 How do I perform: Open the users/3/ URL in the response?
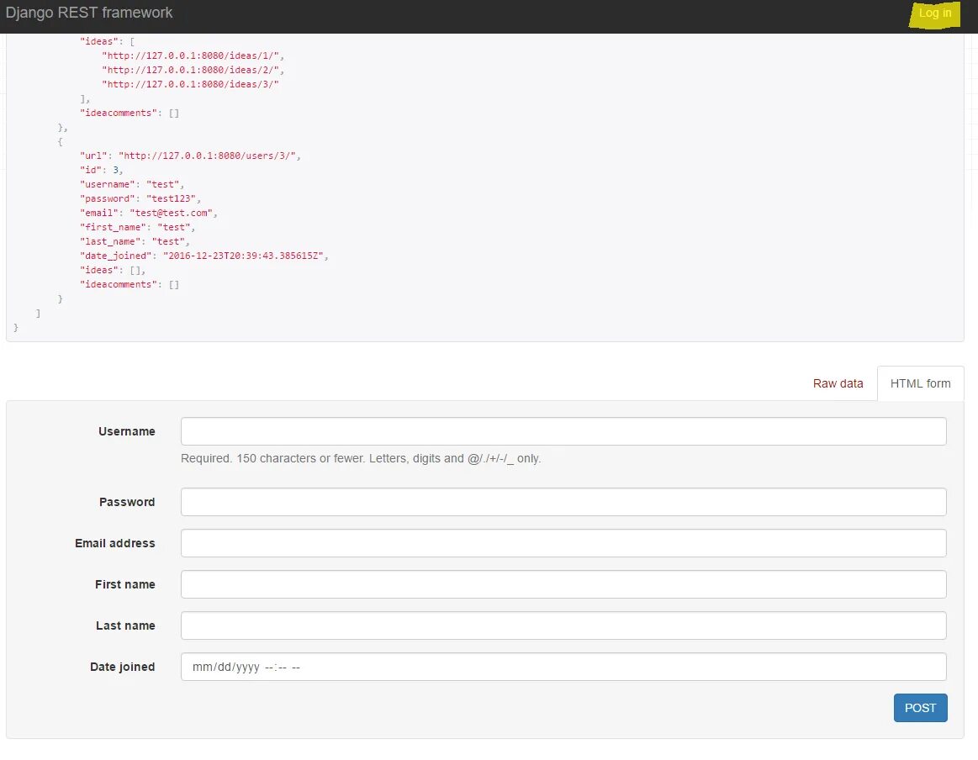click(208, 156)
